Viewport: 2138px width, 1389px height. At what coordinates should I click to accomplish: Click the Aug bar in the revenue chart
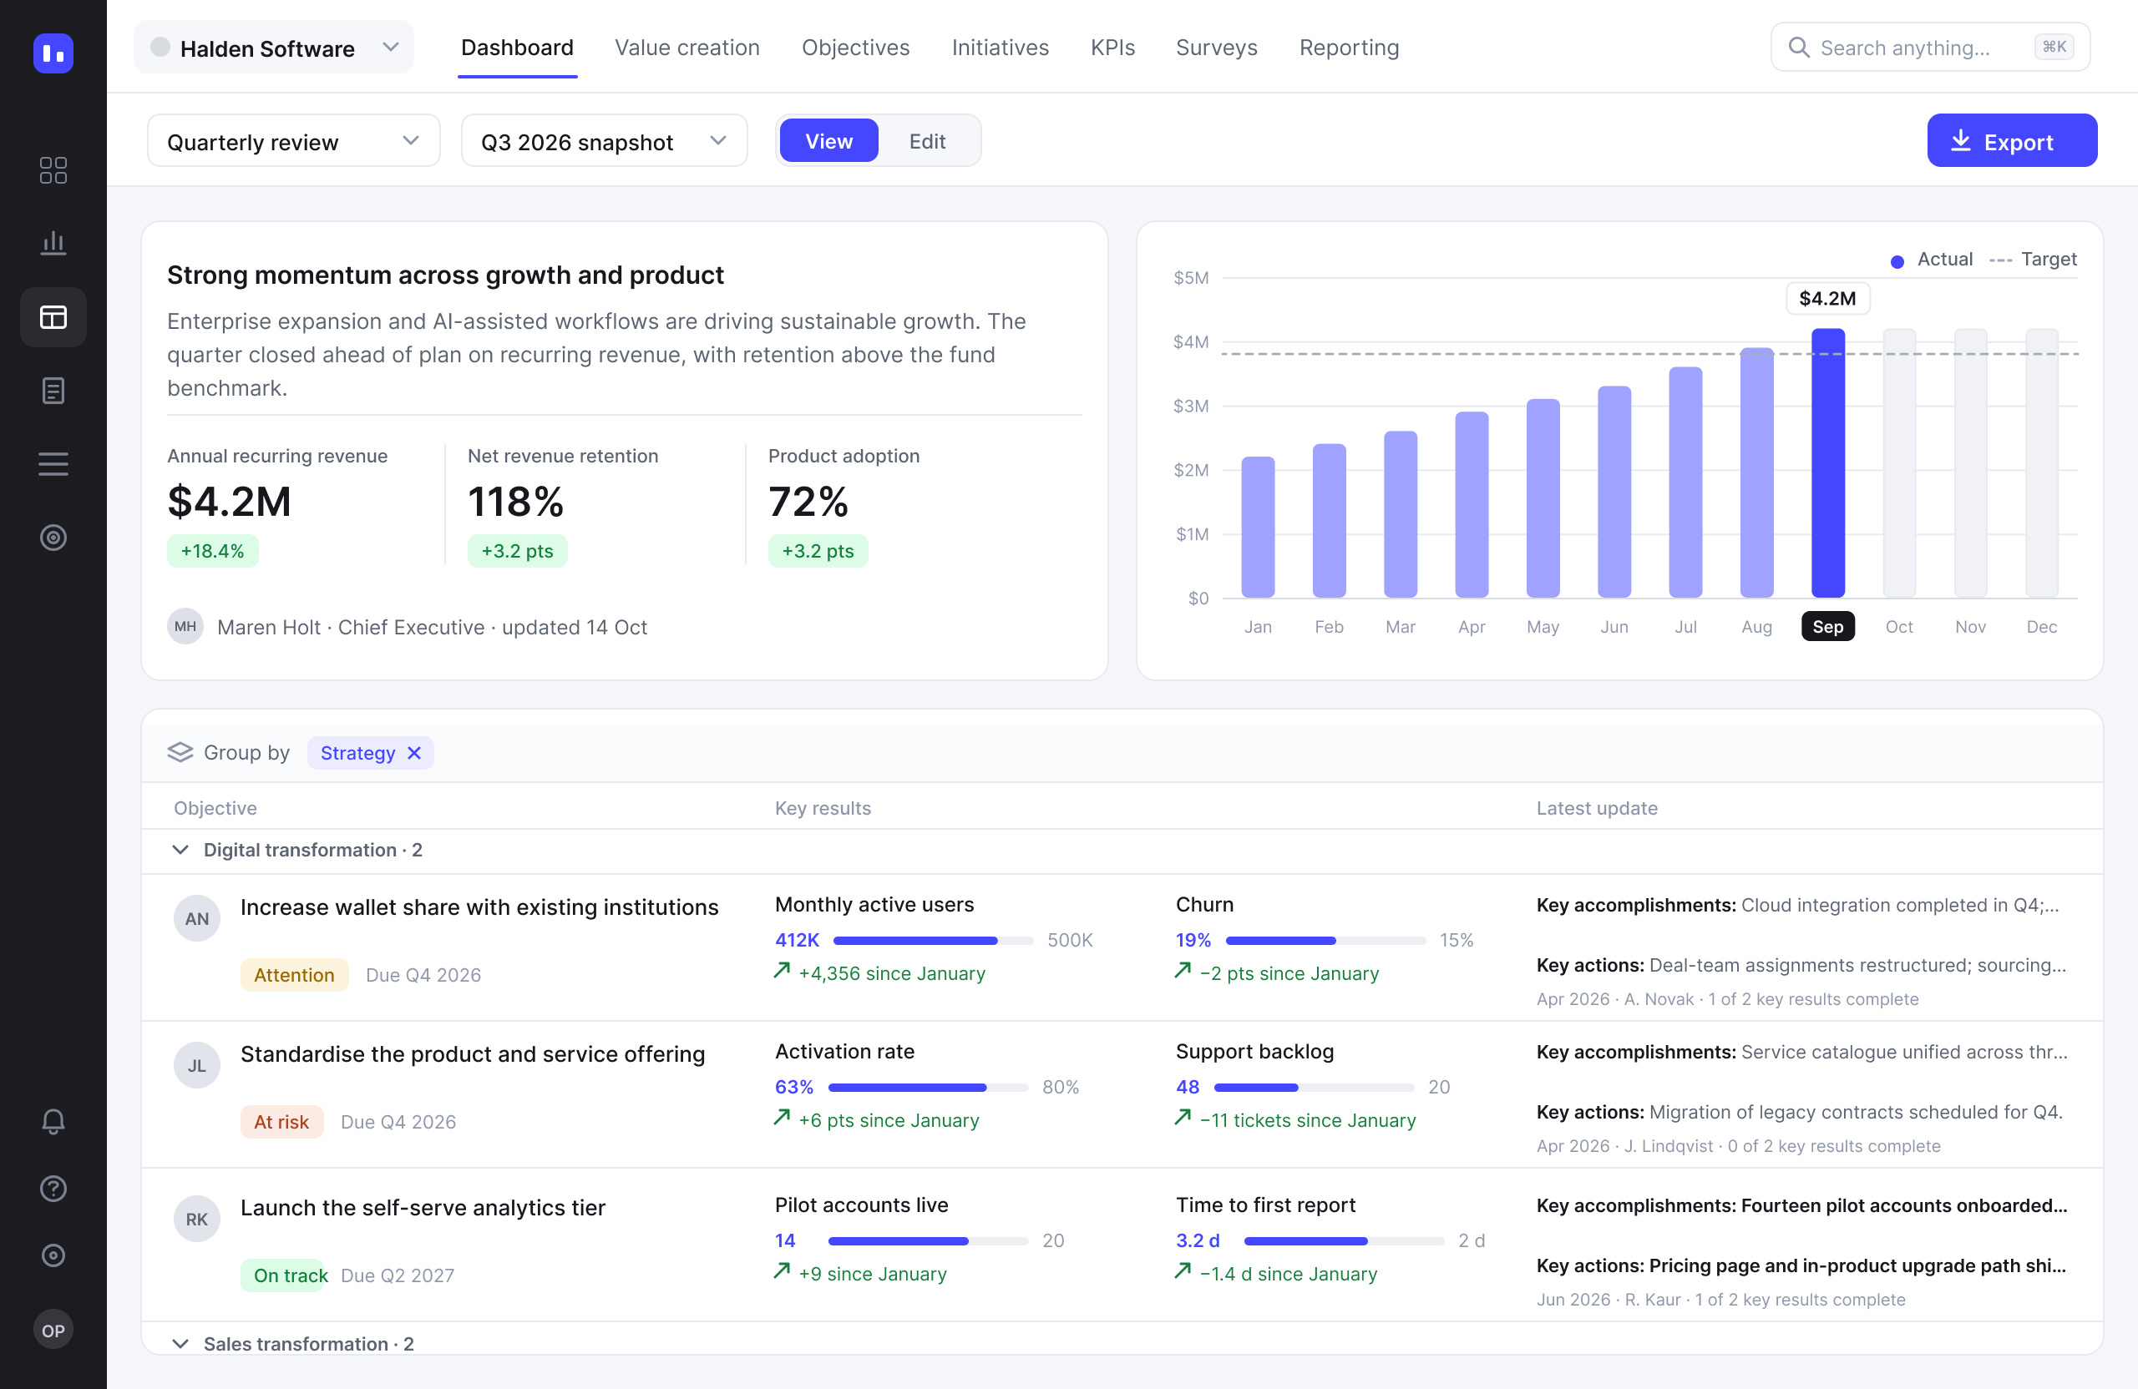coord(1756,473)
